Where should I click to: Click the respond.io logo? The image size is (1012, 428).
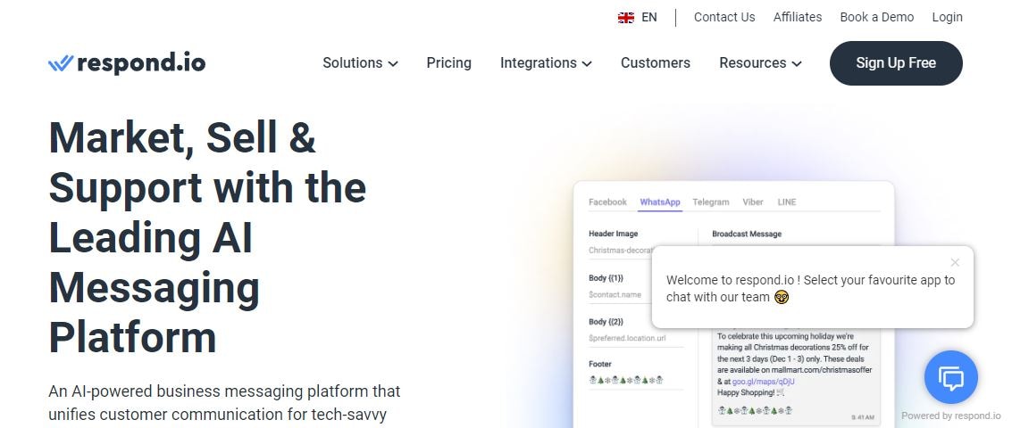tap(127, 63)
